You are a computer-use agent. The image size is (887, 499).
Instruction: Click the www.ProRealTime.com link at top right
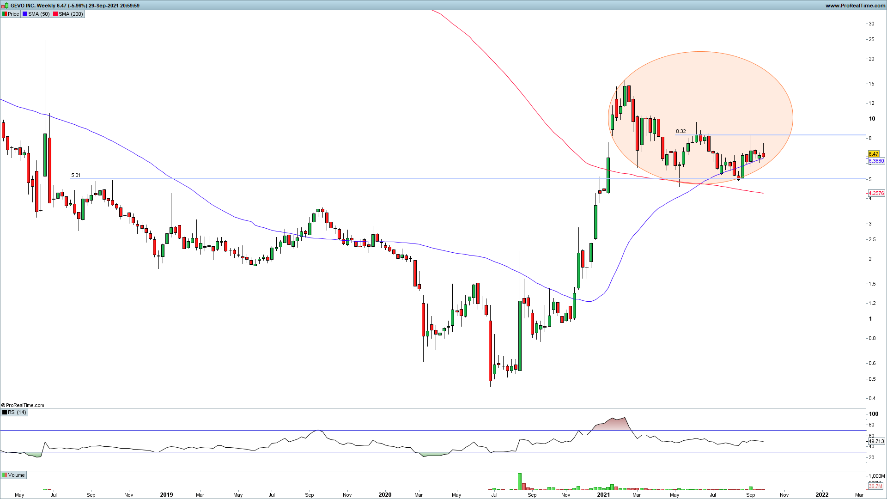click(855, 6)
